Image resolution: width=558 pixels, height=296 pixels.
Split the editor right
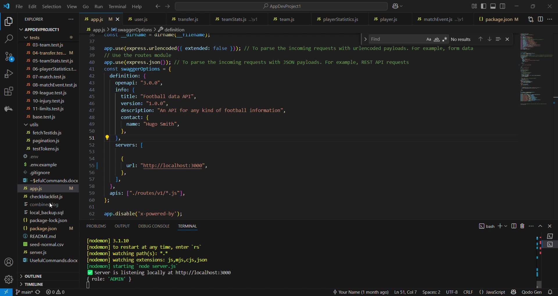540,19
